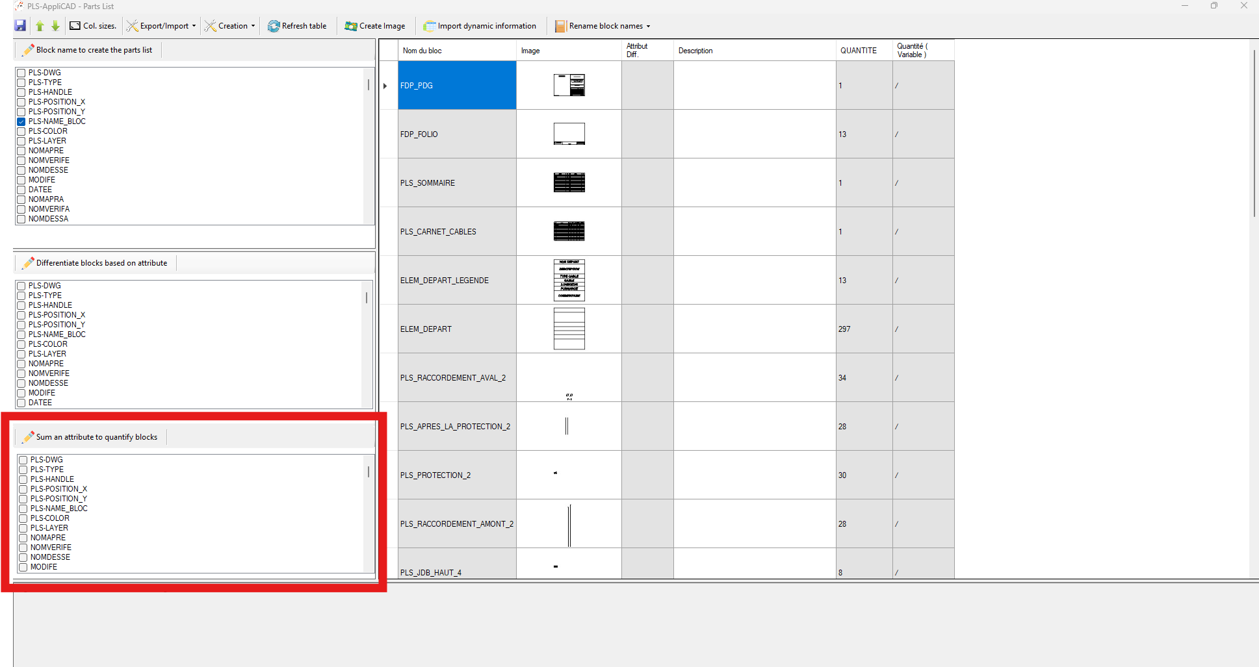1259x667 pixels.
Task: Check PLS-LAYER in Differentiate blocks list
Action: (21, 354)
